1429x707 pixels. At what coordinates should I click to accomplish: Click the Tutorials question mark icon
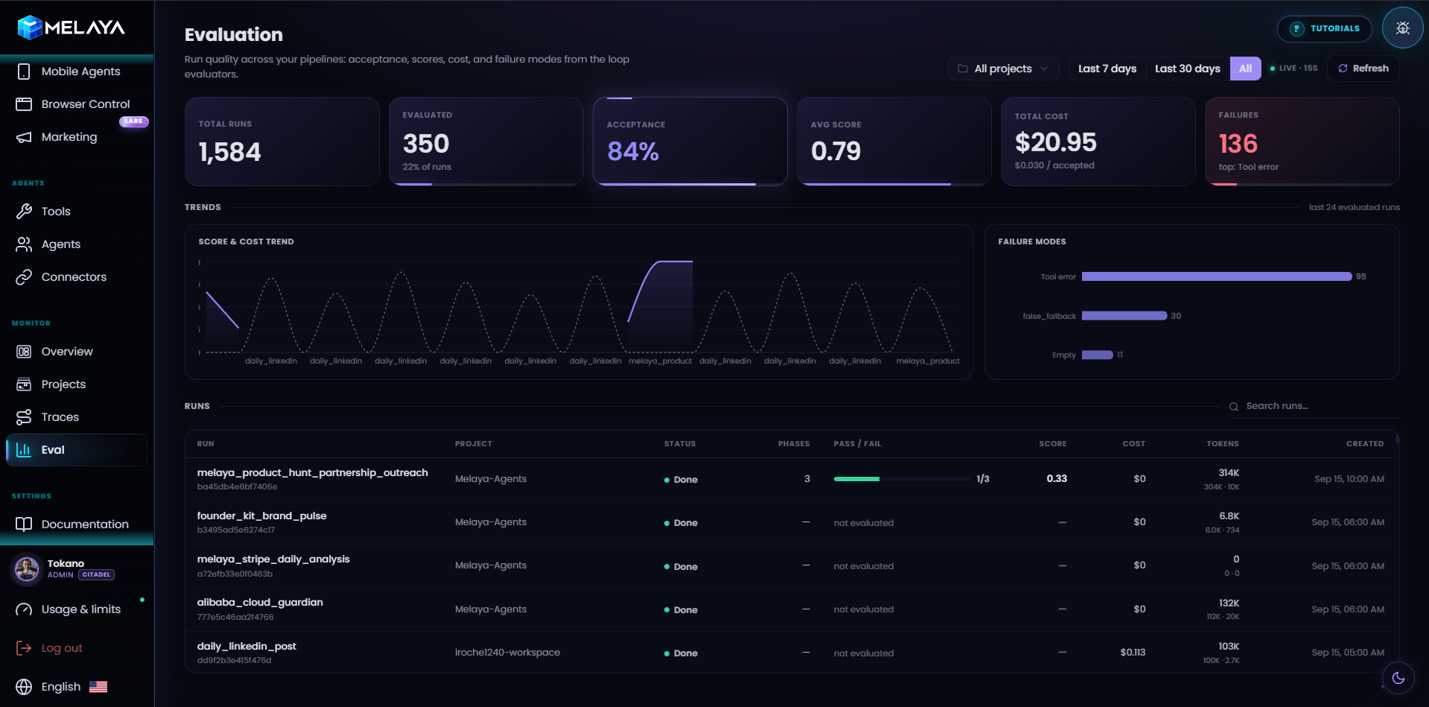[1297, 29]
